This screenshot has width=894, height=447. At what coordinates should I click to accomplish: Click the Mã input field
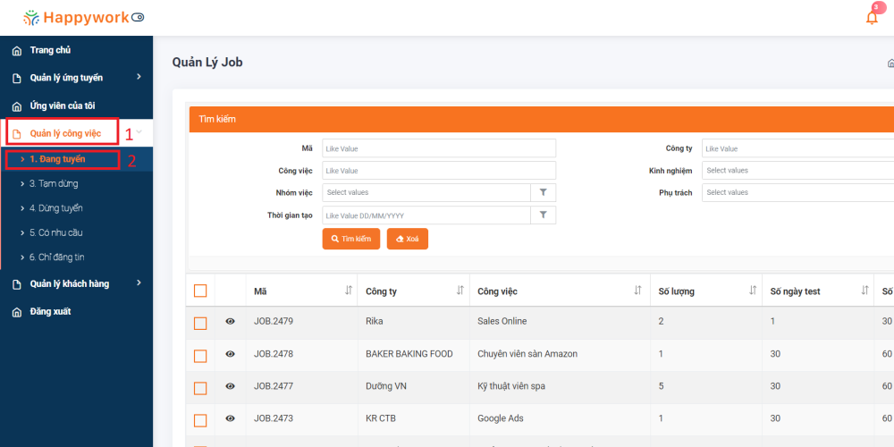(x=438, y=148)
